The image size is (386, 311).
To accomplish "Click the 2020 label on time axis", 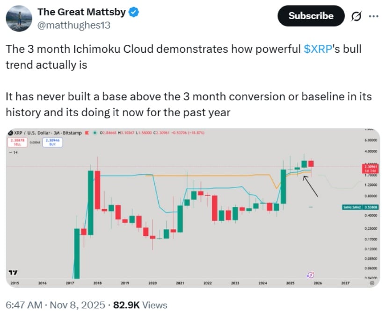I will 152,283.
